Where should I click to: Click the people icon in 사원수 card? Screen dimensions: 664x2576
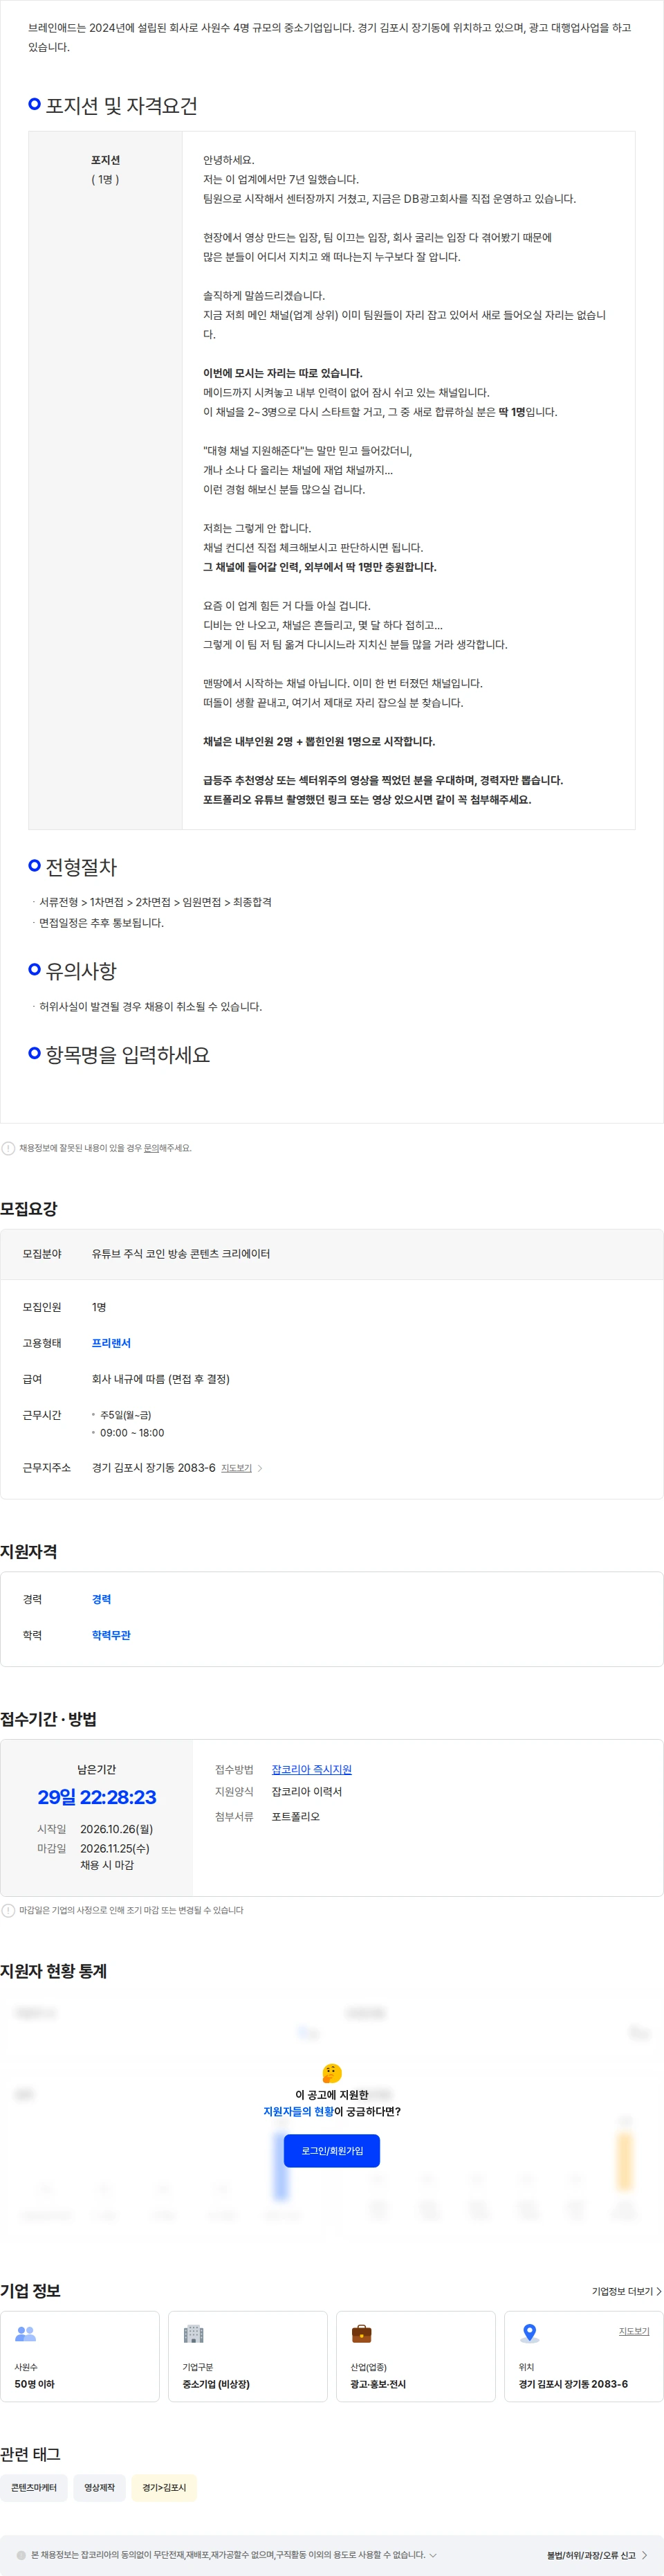(x=25, y=2333)
